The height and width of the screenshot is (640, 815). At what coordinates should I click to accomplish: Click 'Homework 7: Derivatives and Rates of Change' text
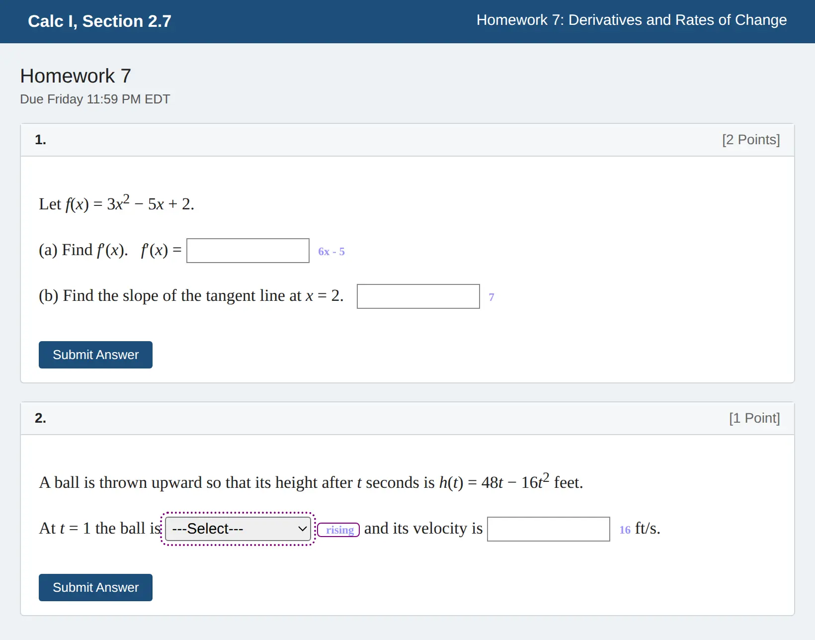632,20
